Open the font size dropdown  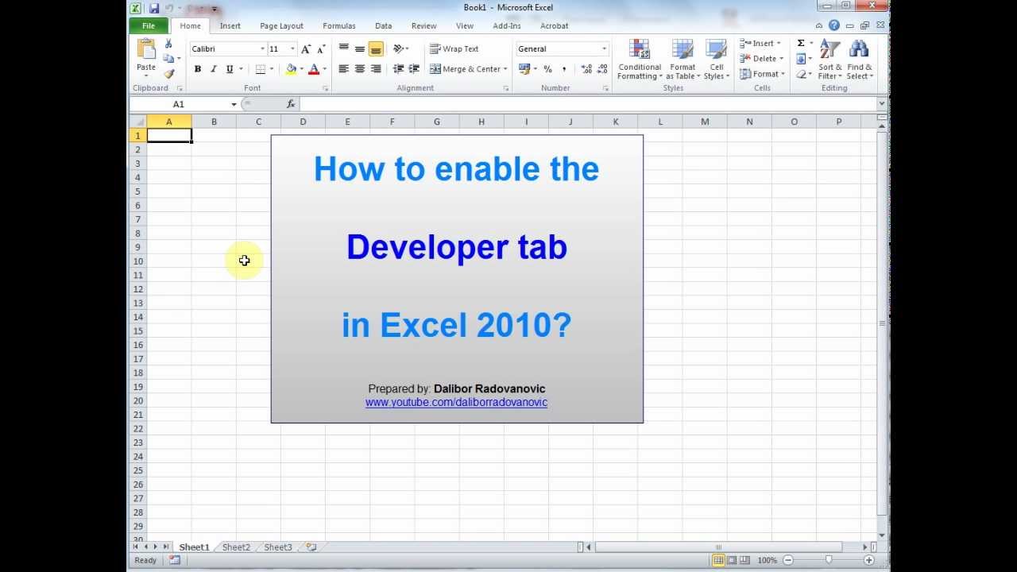(x=293, y=49)
